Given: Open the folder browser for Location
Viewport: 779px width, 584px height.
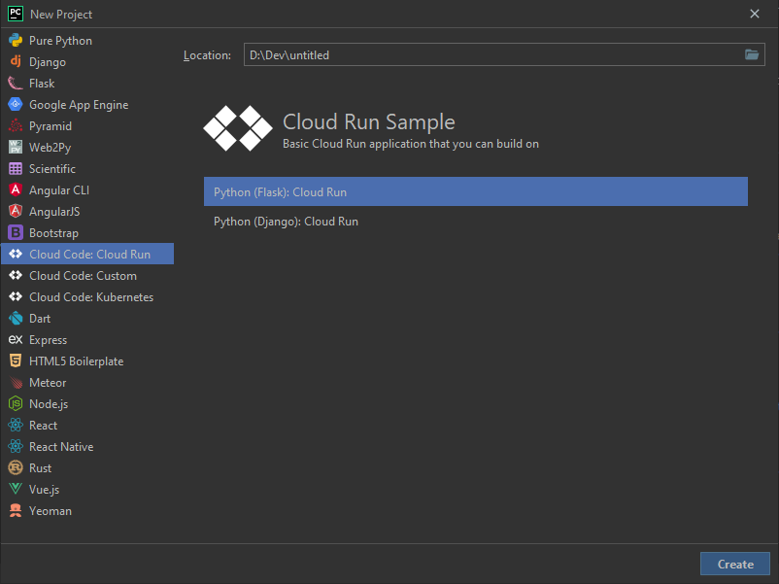Looking at the screenshot, I should point(752,54).
